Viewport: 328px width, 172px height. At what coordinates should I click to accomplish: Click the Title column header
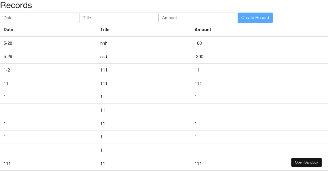(x=105, y=30)
